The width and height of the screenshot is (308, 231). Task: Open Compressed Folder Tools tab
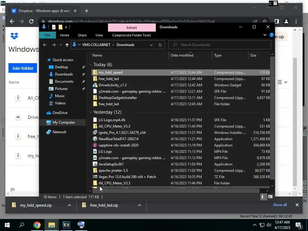click(x=132, y=35)
